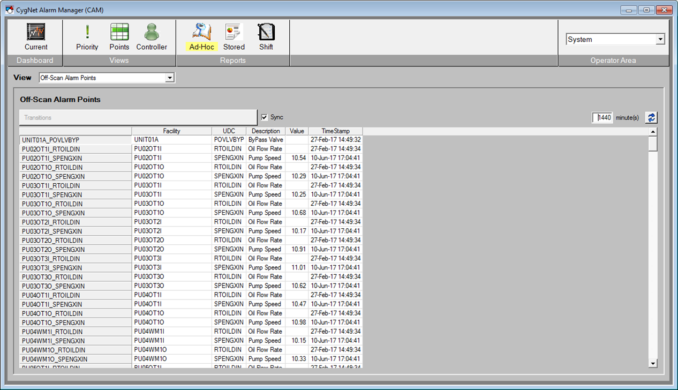Click the CygNet title bar app icon

(9, 10)
